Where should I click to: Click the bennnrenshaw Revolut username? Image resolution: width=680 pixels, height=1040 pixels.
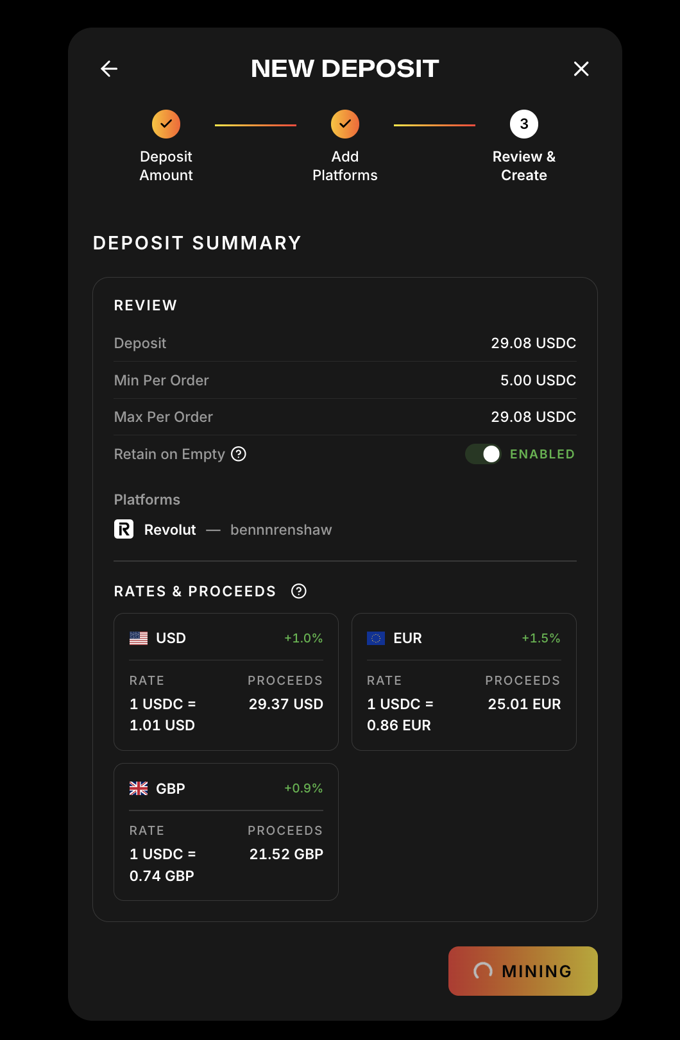click(x=281, y=530)
